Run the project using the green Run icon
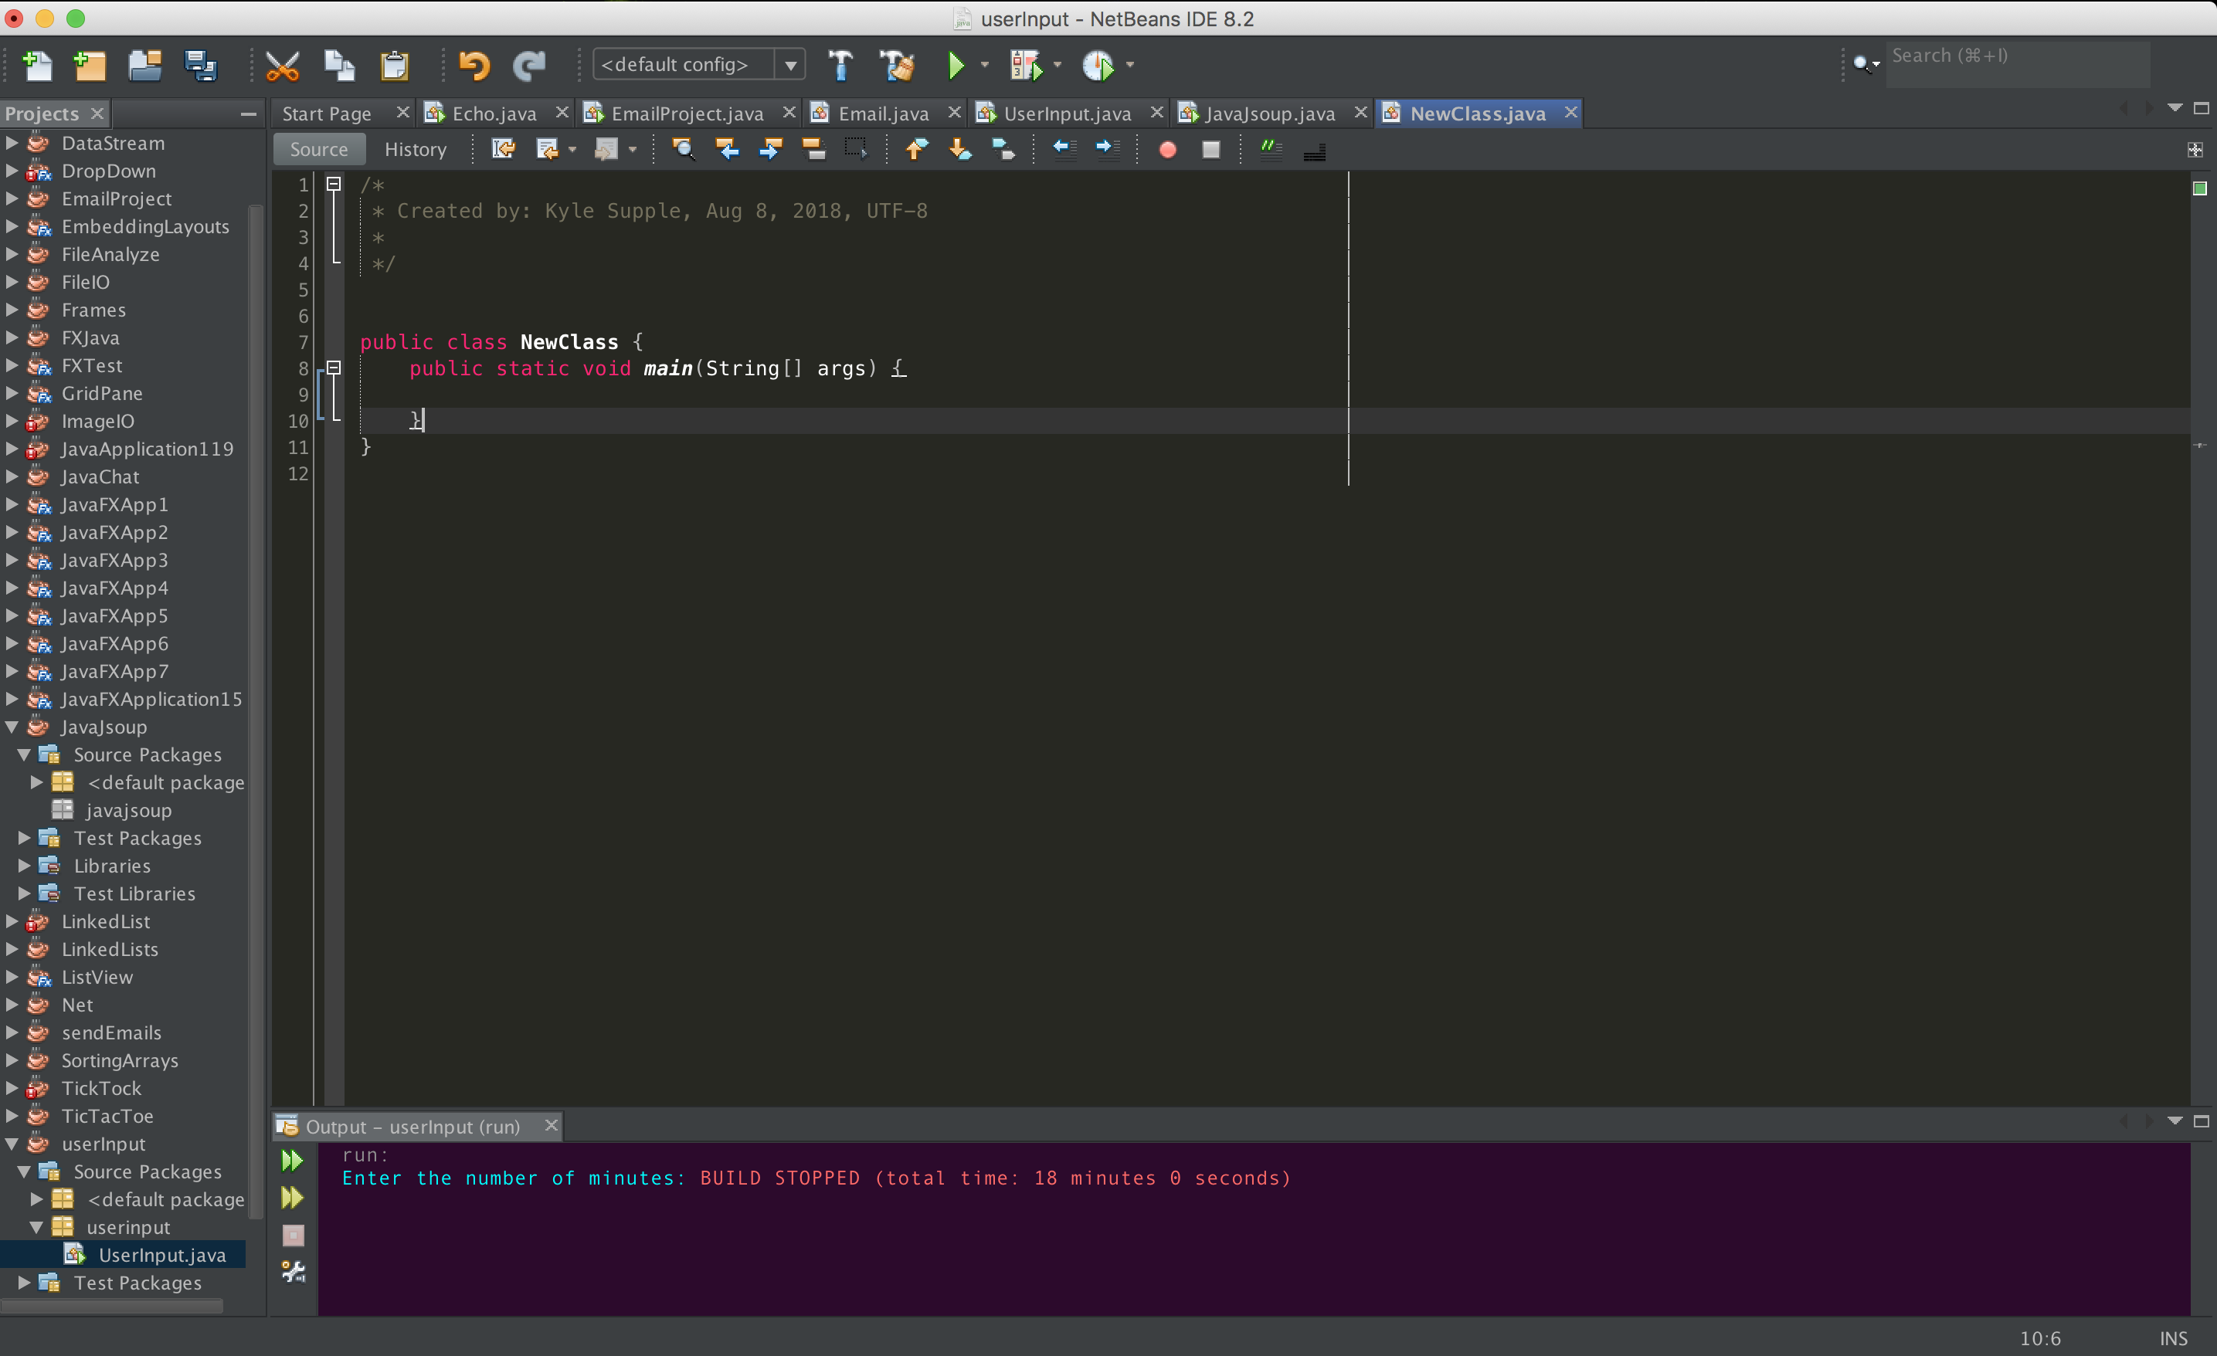 tap(956, 64)
